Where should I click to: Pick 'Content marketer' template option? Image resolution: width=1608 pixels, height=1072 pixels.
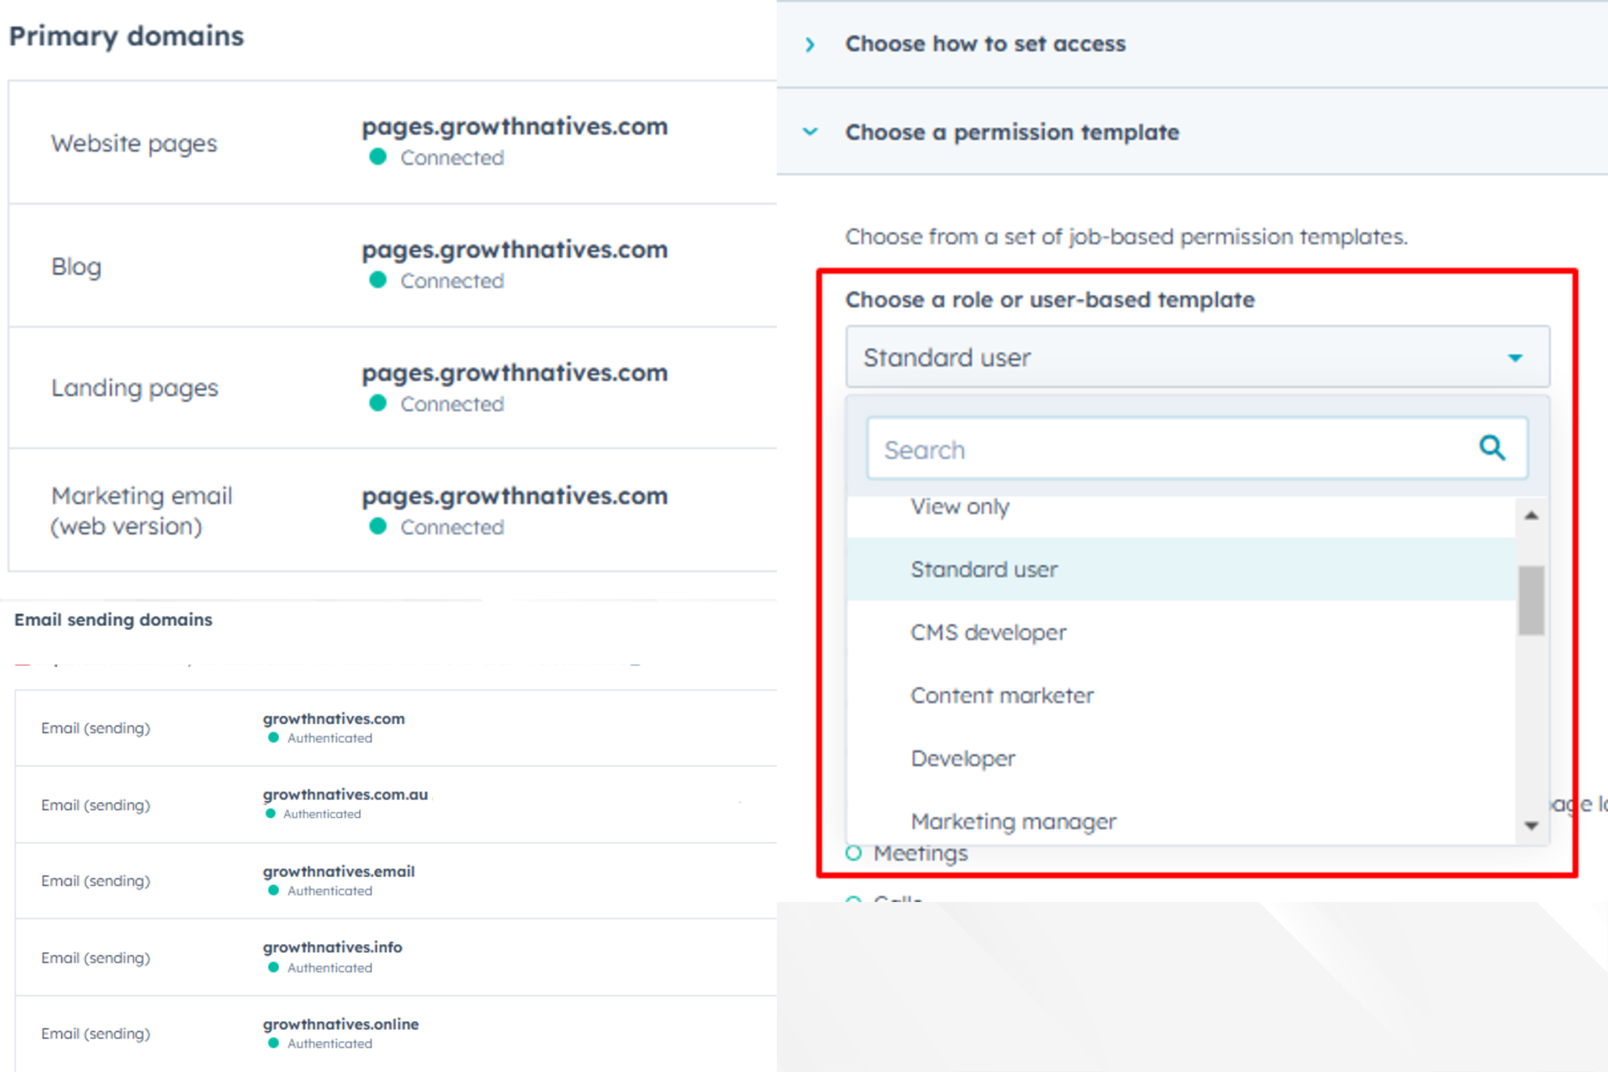(x=1002, y=695)
